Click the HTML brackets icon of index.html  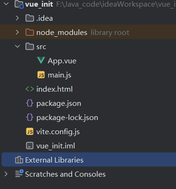click(x=30, y=89)
